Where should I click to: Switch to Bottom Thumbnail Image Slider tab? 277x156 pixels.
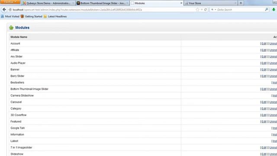103,3
